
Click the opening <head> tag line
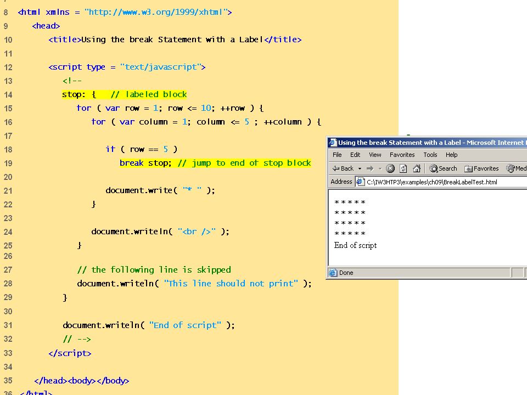(46, 26)
